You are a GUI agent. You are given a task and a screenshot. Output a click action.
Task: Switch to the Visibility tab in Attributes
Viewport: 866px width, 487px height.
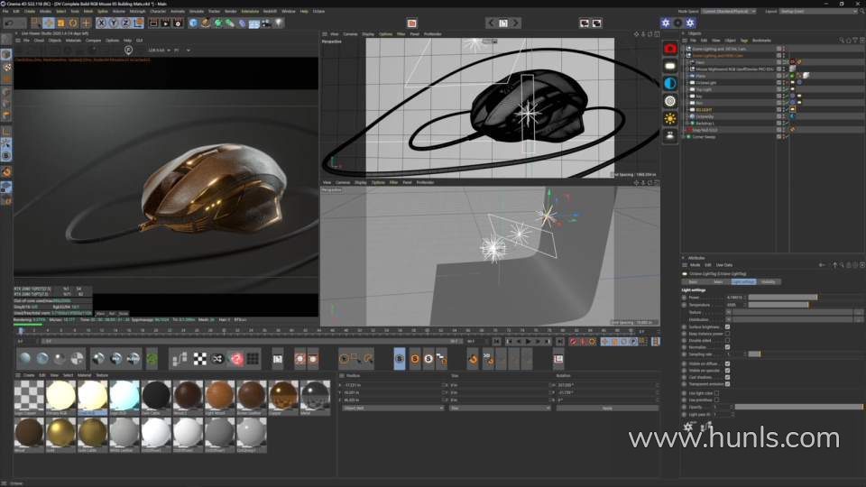coord(769,281)
